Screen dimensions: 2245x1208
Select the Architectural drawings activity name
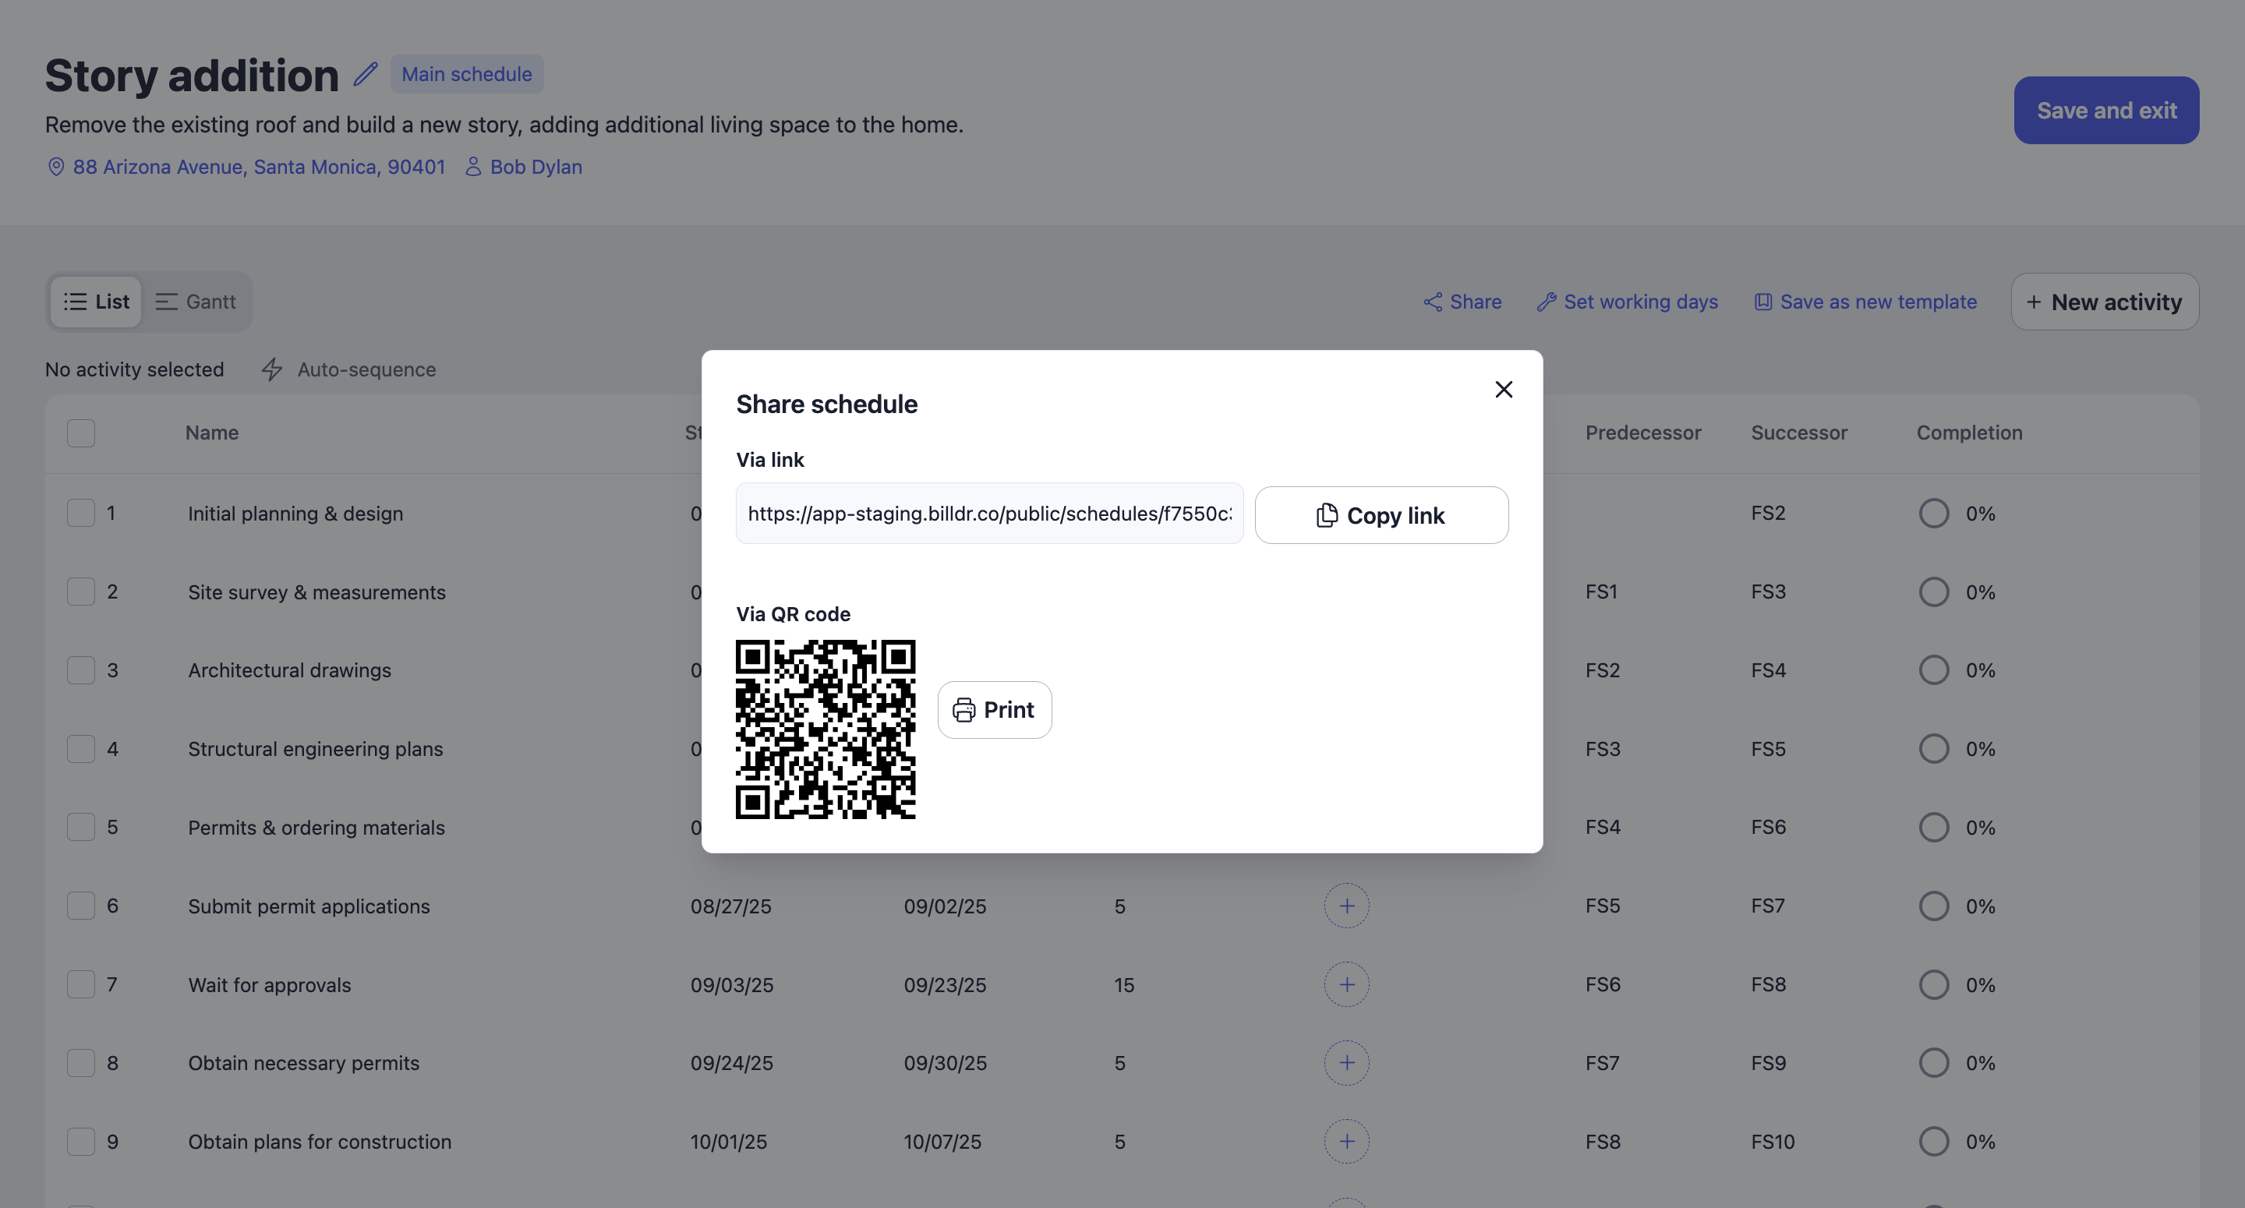[x=289, y=670]
